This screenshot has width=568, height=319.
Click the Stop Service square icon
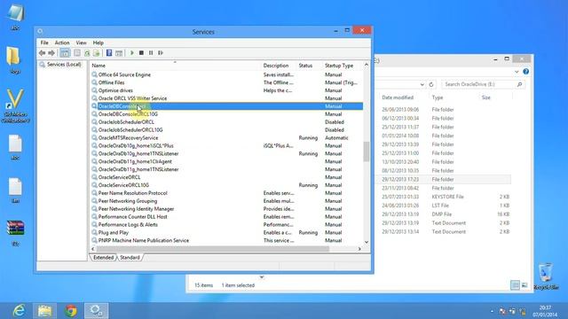(x=141, y=53)
